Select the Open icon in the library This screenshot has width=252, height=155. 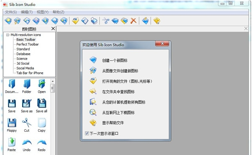(42, 86)
